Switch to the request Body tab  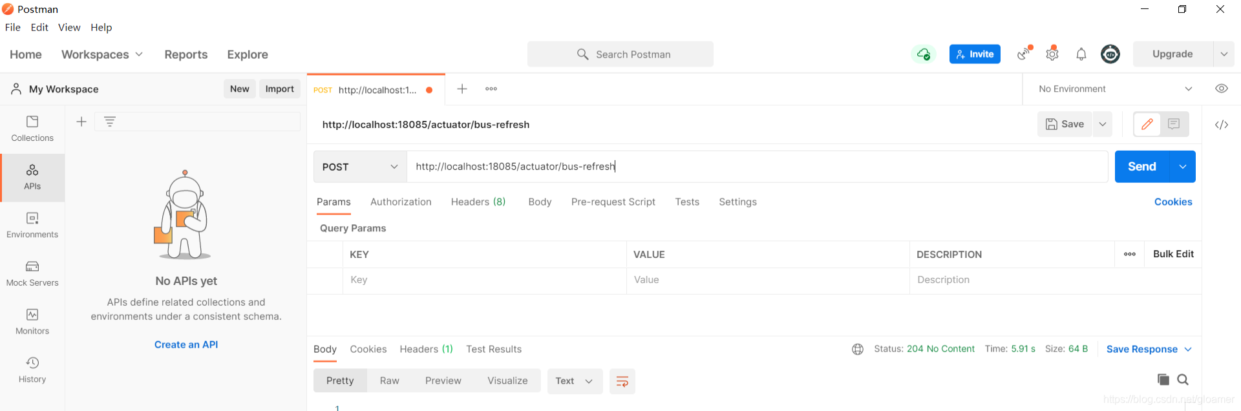(x=540, y=202)
